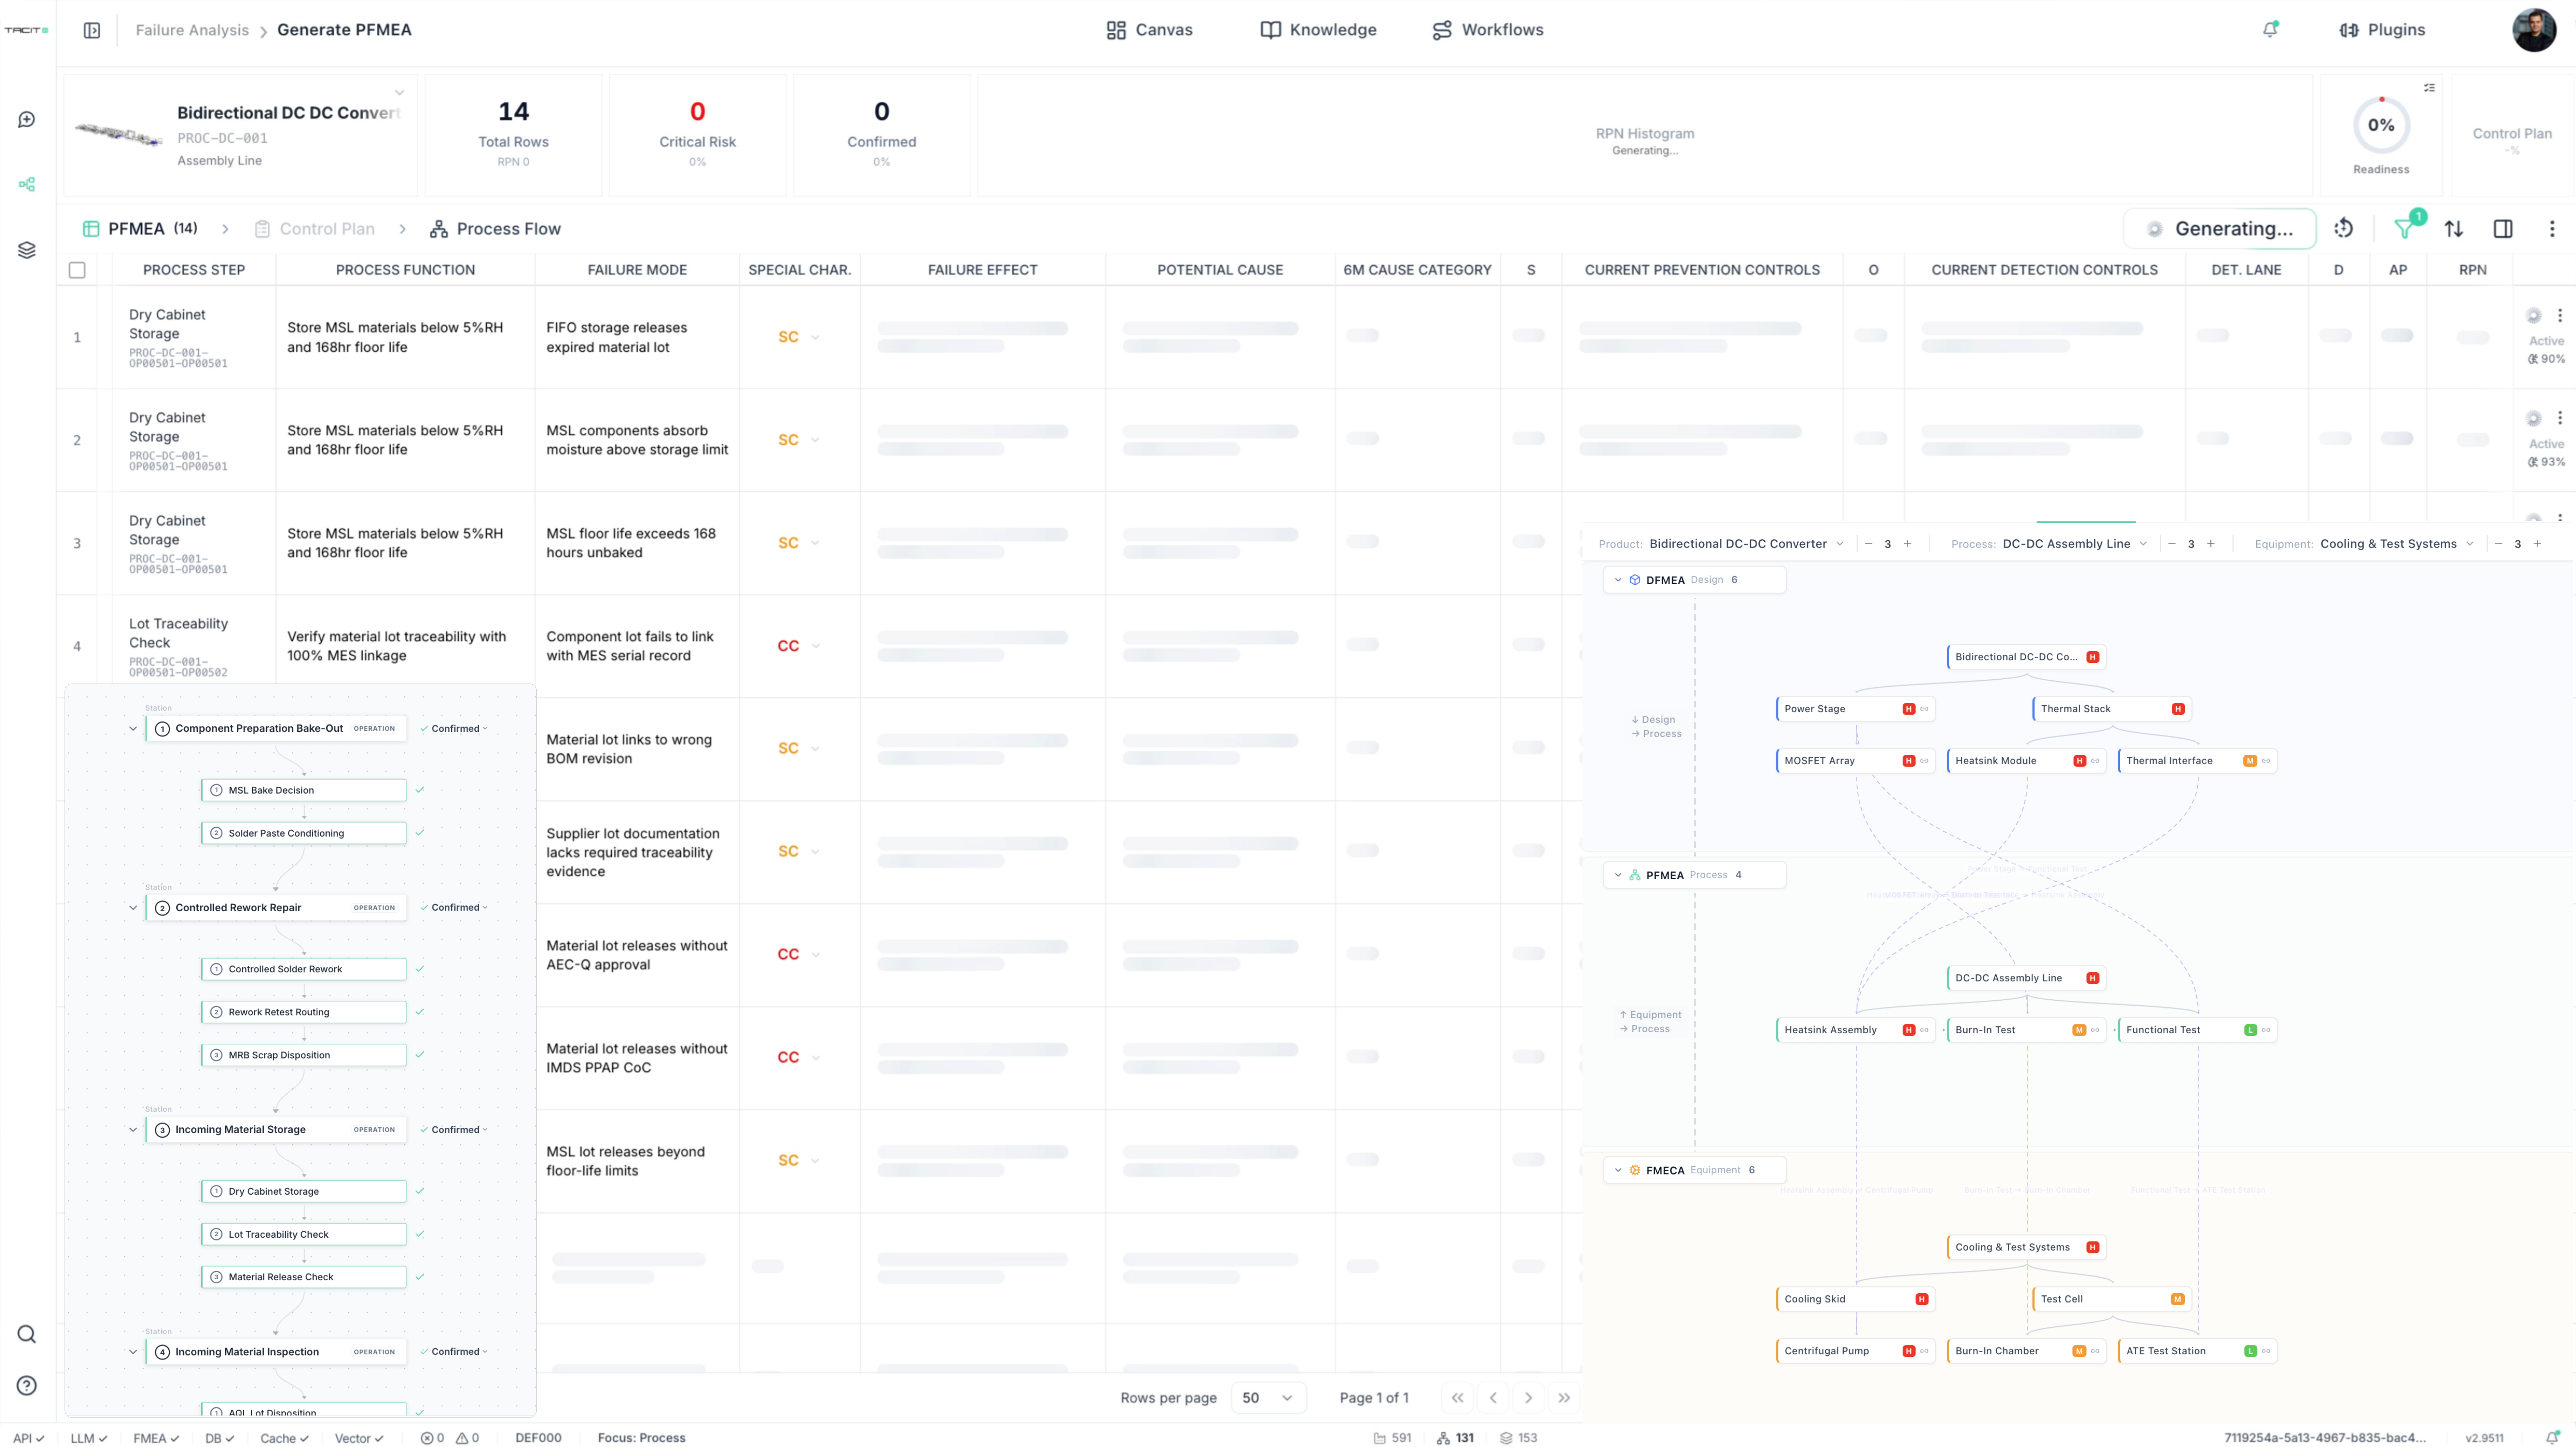Open the Plugins button
The image size is (2576, 1447).
pos(2382,30)
